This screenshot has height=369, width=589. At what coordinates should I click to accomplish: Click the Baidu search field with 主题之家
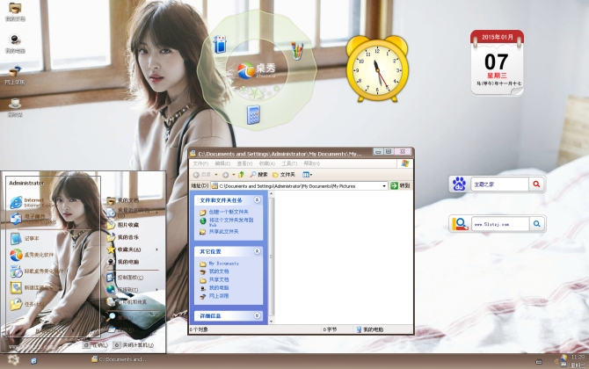coord(499,184)
